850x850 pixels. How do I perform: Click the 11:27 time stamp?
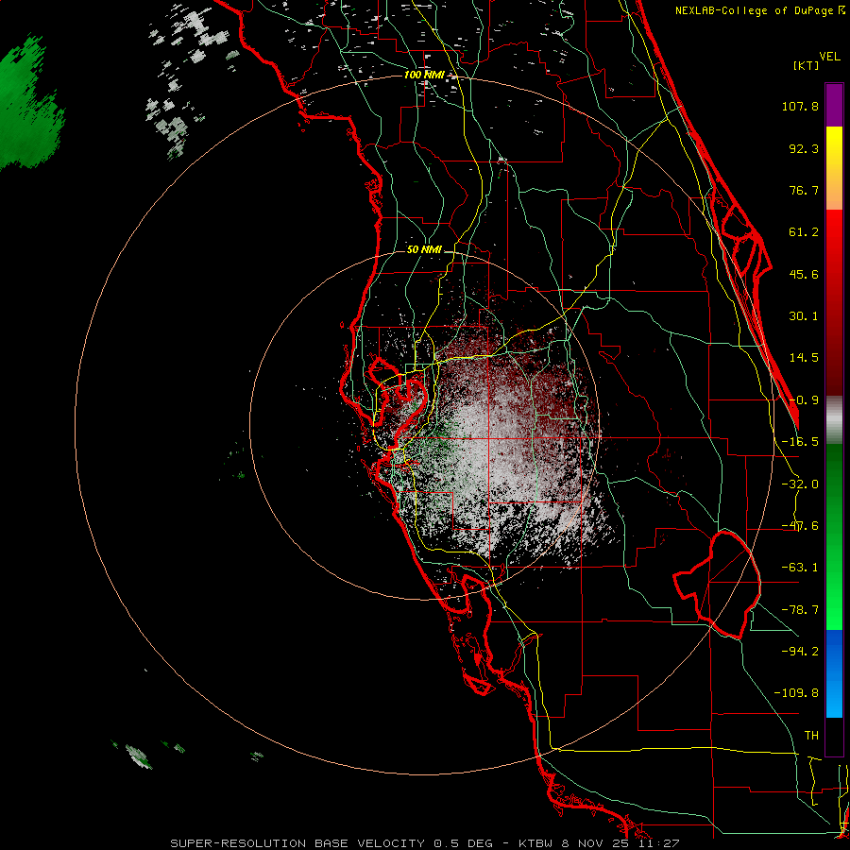(658, 843)
